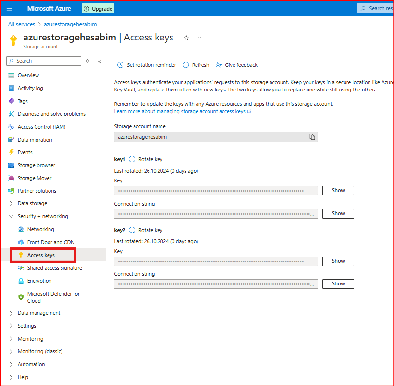This screenshot has height=386, width=394.
Task: Click the Give feedback icon
Action: tap(219, 65)
